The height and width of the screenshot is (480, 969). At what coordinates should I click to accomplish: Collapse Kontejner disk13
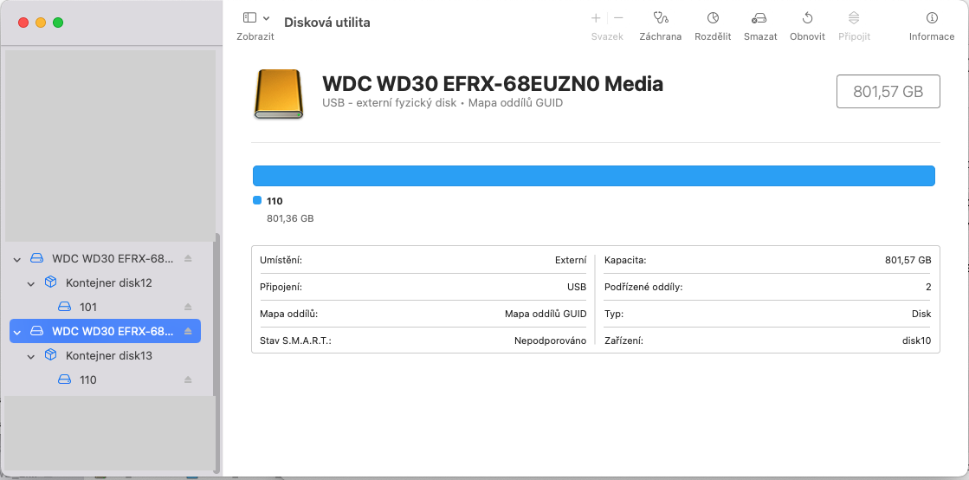[x=31, y=356]
